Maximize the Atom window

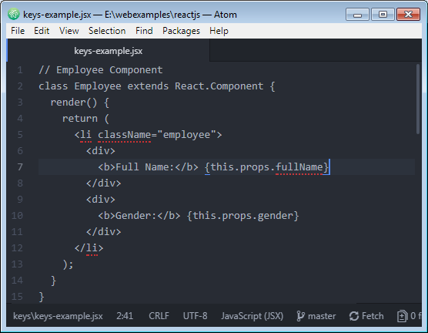(x=383, y=14)
